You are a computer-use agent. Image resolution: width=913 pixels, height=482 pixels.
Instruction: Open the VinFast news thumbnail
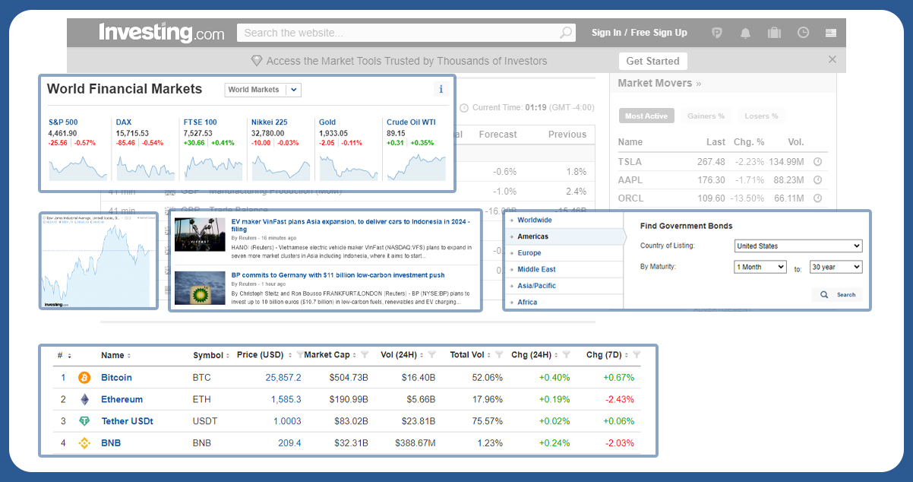200,235
